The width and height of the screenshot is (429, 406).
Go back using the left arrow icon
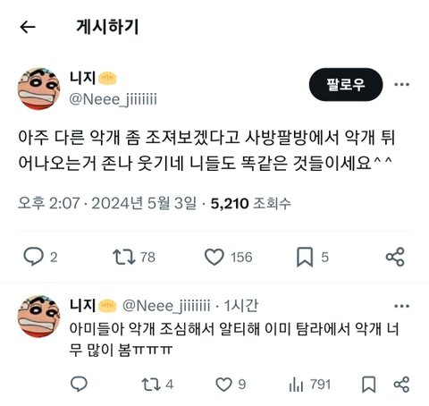point(28,27)
